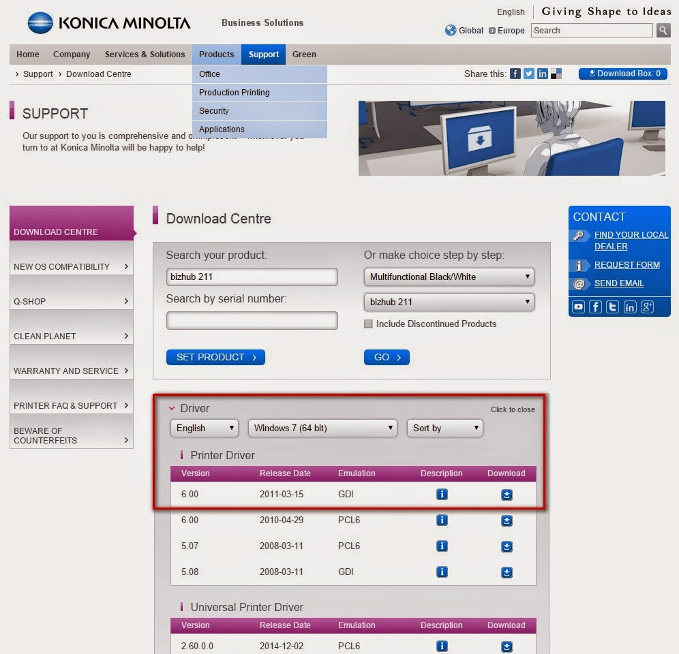Share the page via the Facebook icon
This screenshot has width=679, height=654.
[x=515, y=74]
